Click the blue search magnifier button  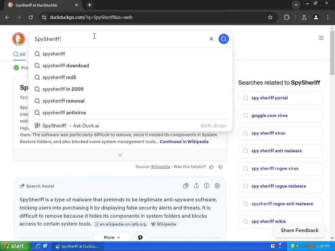coord(224,39)
